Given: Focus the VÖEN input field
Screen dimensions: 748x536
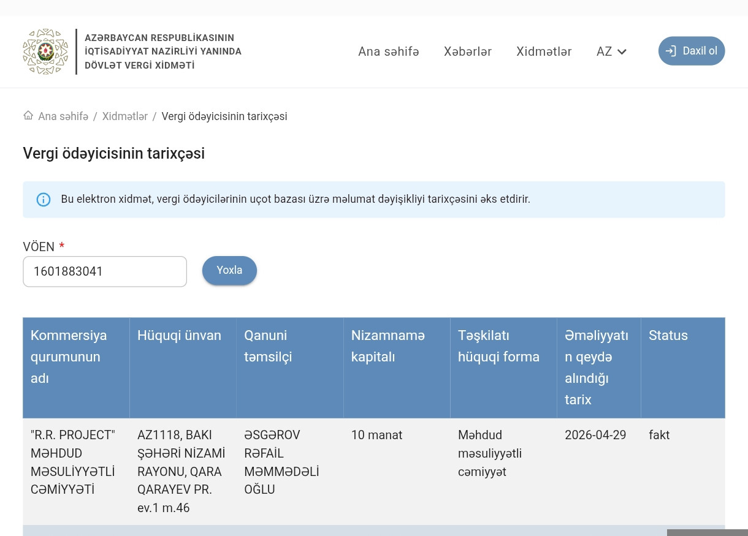Looking at the screenshot, I should point(105,271).
